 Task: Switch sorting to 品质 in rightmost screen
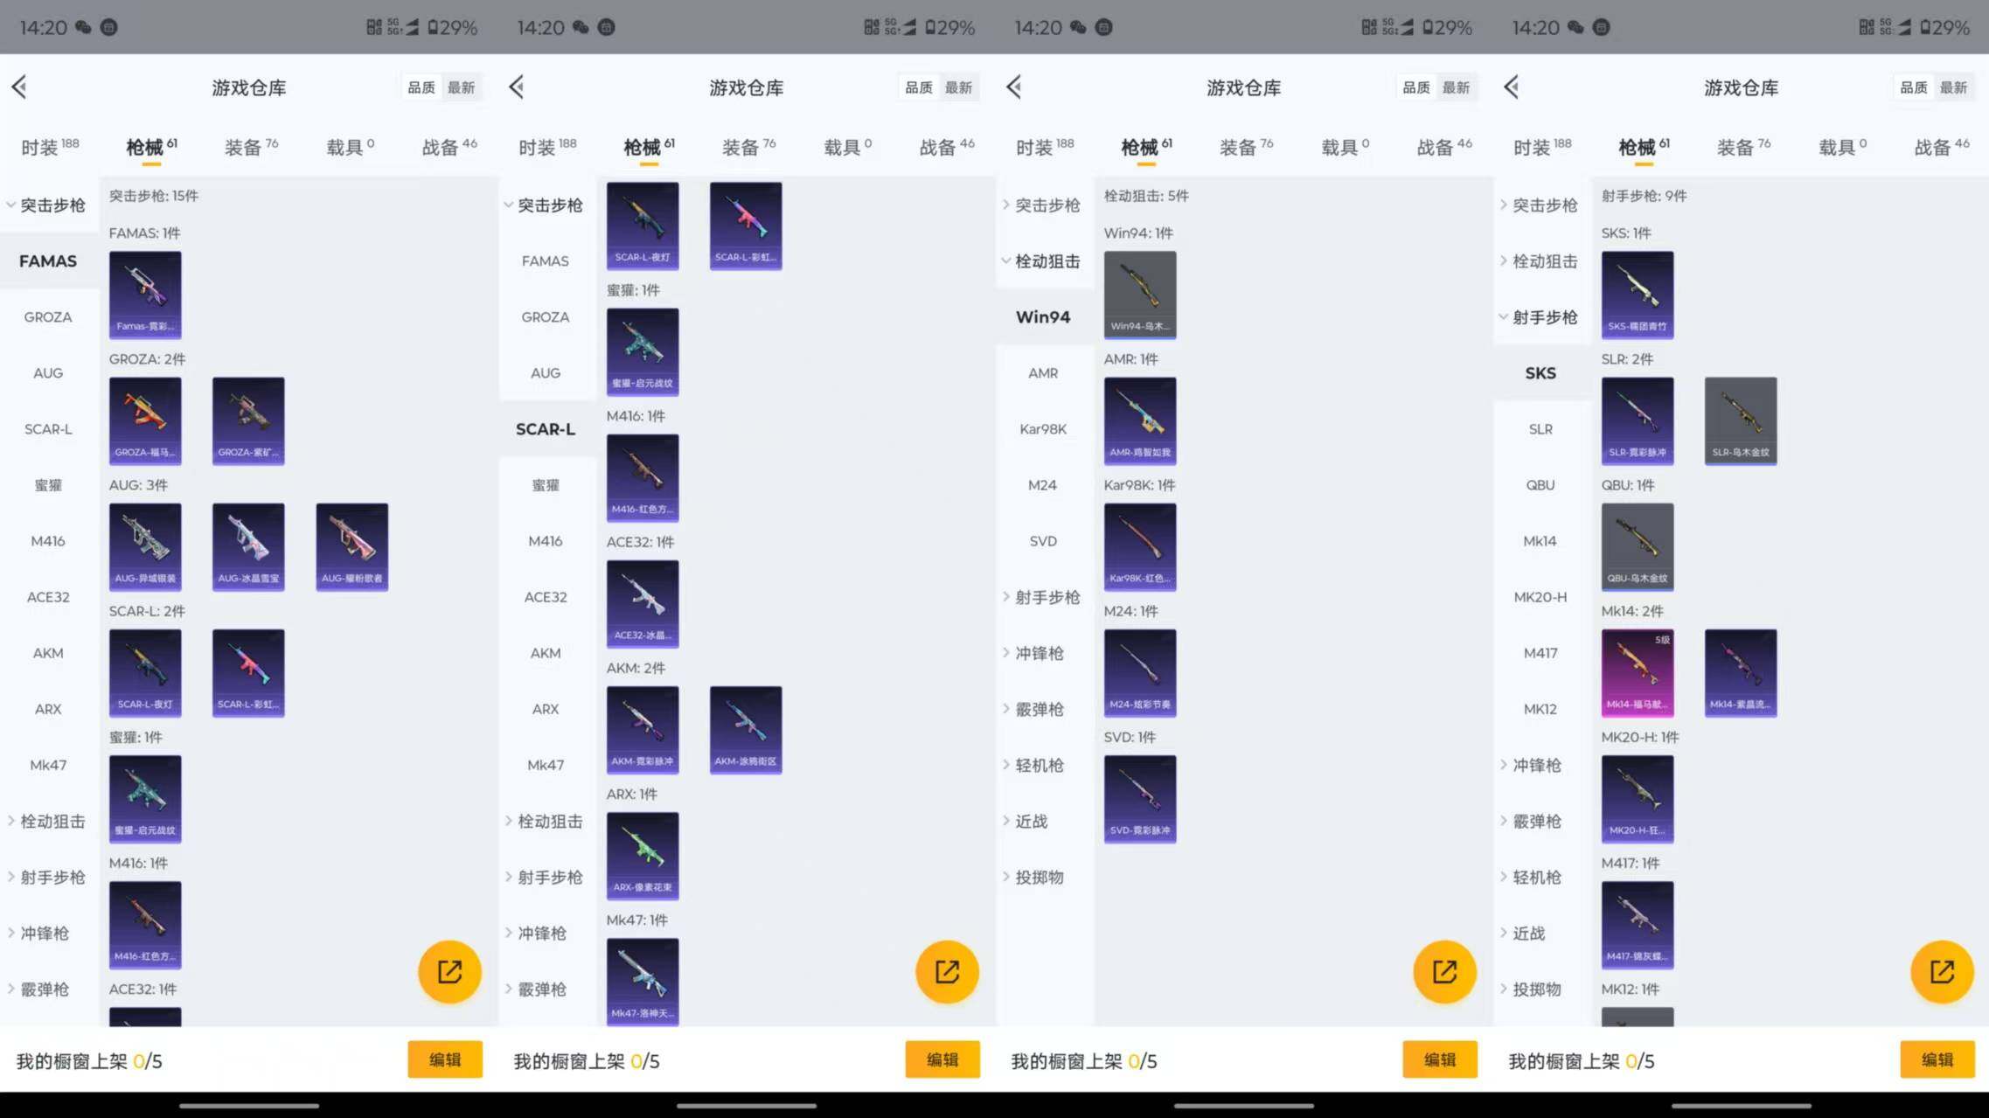coord(1914,87)
